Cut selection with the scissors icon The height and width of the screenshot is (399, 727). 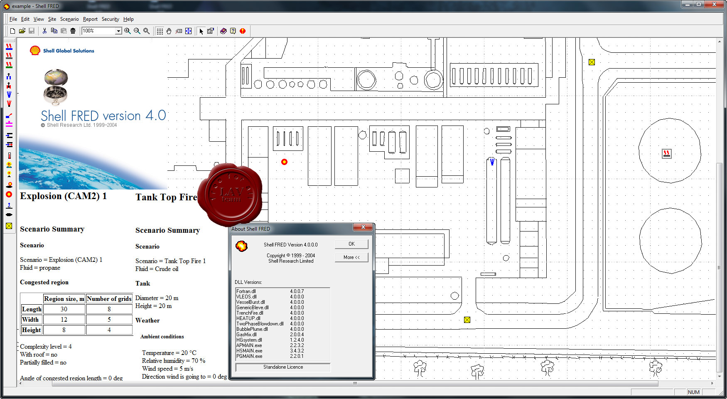44,31
